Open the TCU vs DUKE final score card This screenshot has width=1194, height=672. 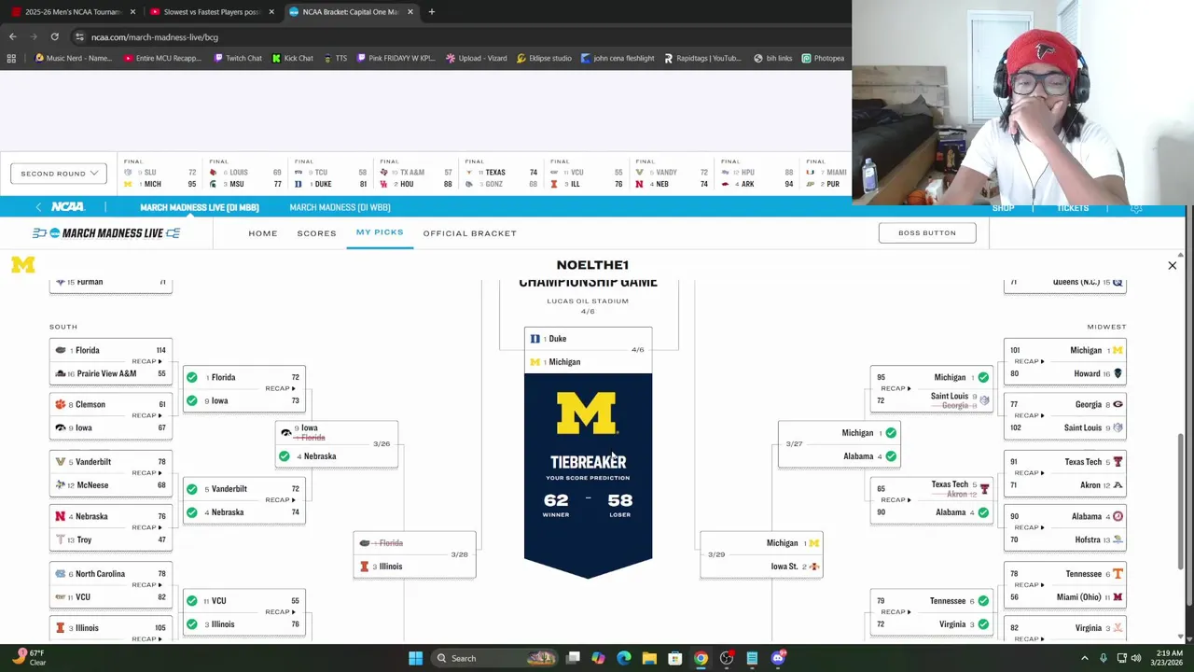coord(331,174)
